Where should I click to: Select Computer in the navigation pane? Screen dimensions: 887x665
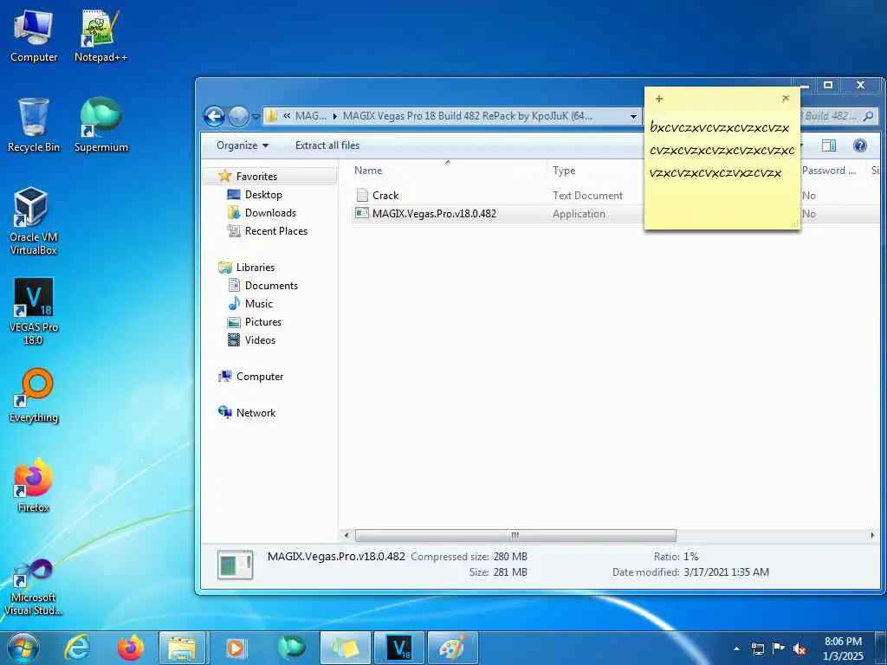click(x=260, y=377)
